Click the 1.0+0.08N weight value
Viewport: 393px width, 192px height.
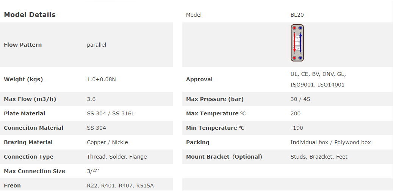[102, 79]
